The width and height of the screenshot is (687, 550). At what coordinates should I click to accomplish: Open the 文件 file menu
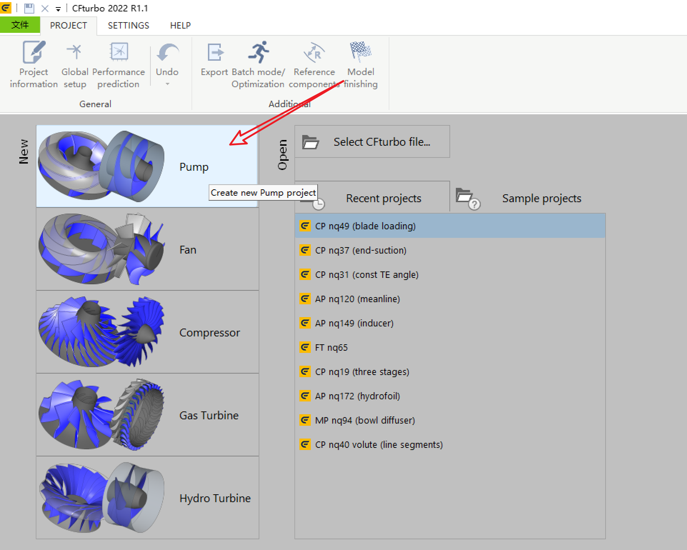click(20, 25)
